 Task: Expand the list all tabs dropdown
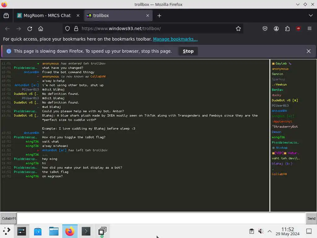coord(311,15)
